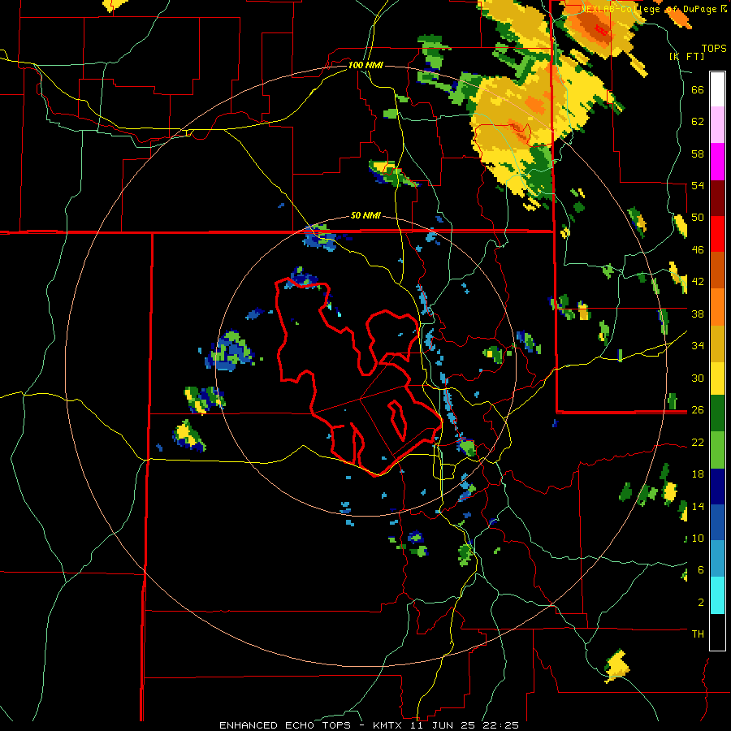Click the yellow legend swatch
Screen dimensions: 731x731
717,378
